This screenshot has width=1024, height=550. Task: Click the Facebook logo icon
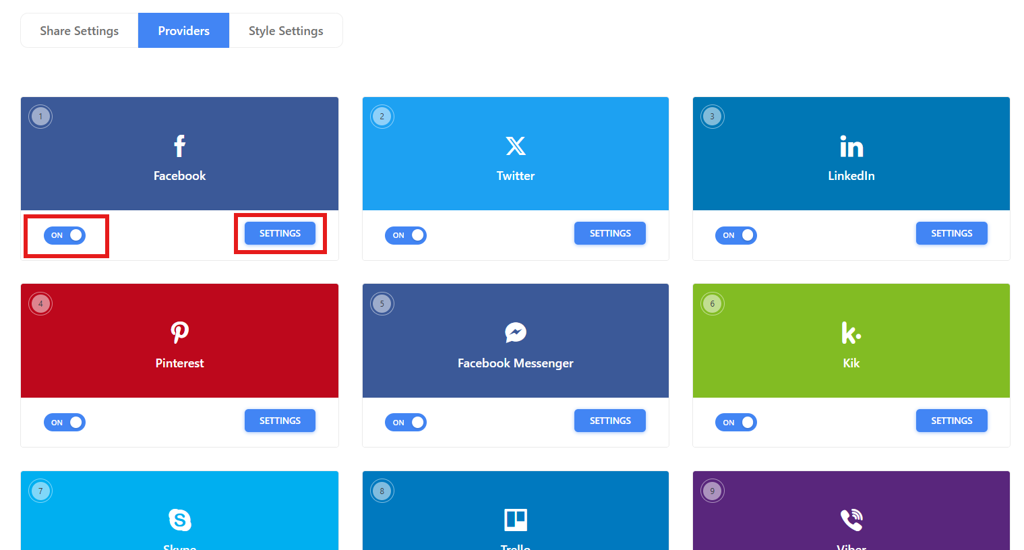point(179,146)
